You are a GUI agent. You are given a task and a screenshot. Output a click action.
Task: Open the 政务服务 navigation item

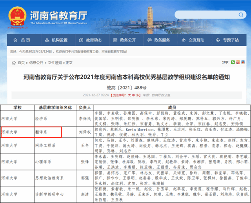pos(160,40)
